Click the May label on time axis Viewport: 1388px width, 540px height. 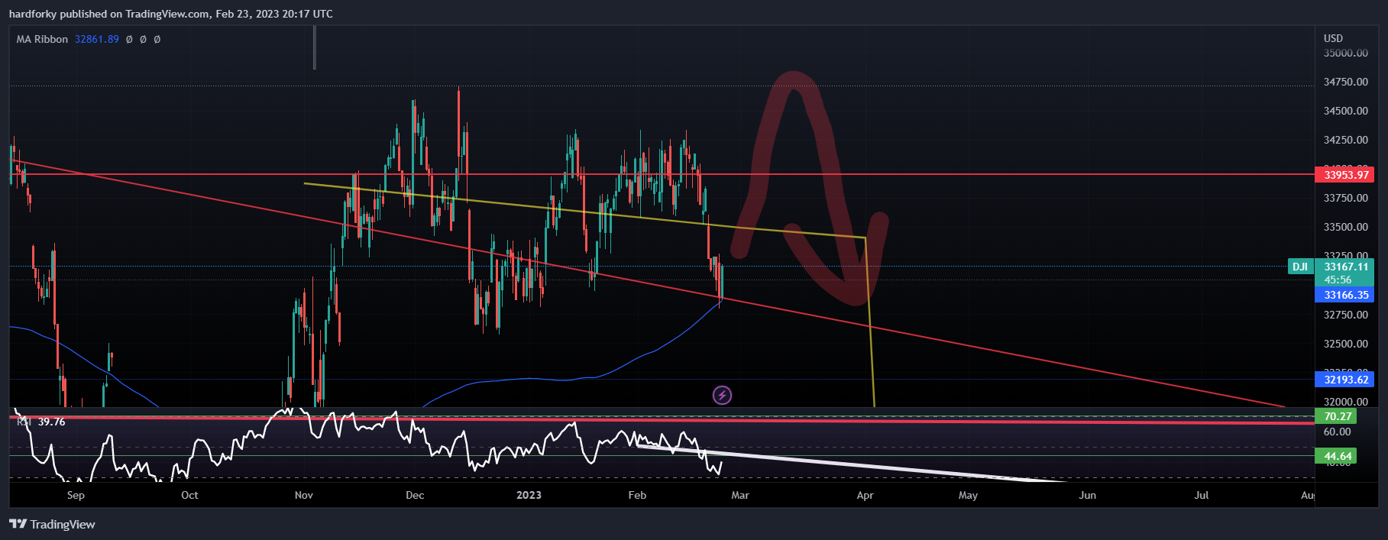pos(968,495)
